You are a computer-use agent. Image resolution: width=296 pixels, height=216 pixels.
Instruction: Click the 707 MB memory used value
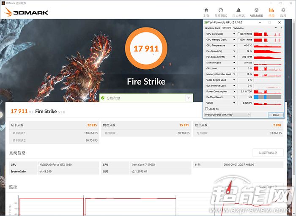[x=248, y=63]
